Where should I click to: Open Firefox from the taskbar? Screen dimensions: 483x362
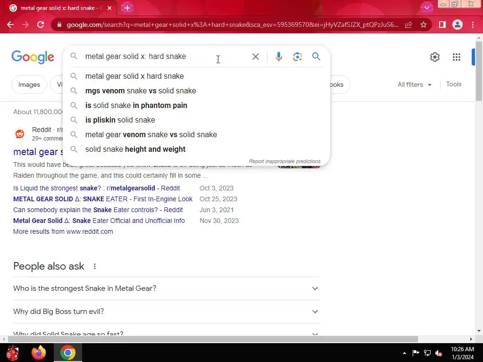coord(39,353)
